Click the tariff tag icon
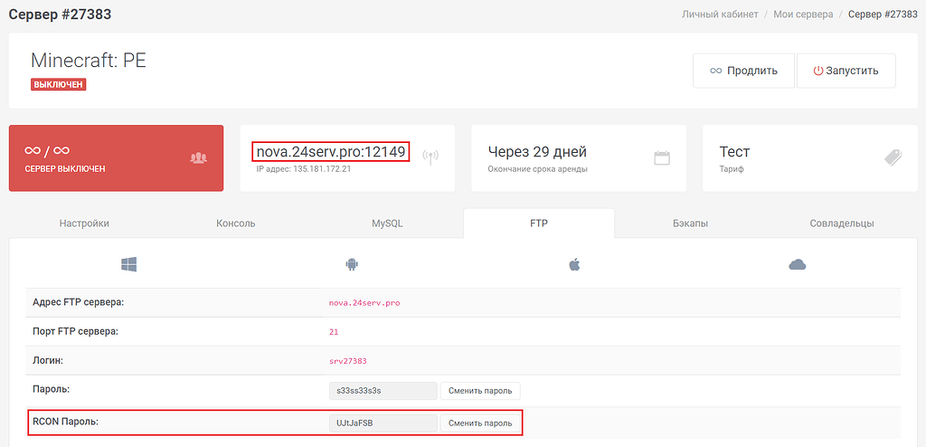The image size is (926, 447). (x=893, y=157)
